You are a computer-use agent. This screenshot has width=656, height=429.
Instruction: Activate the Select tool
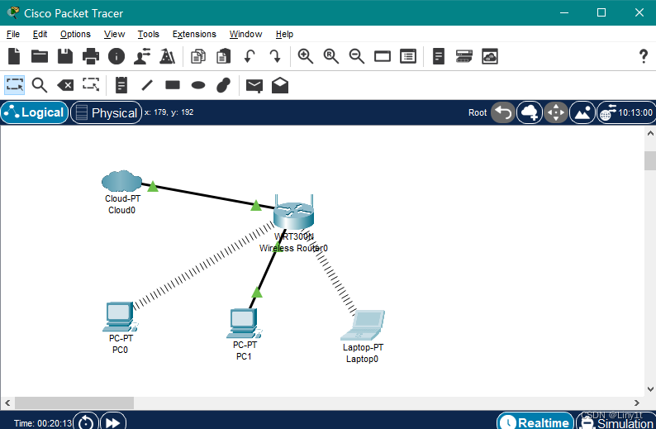click(15, 85)
